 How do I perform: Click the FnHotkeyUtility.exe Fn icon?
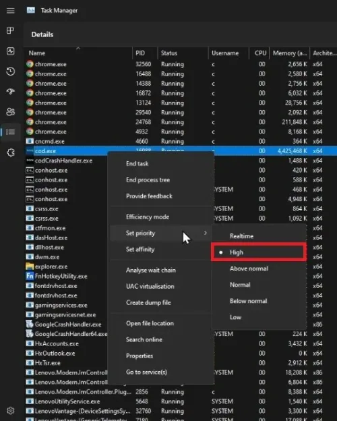tap(30, 276)
